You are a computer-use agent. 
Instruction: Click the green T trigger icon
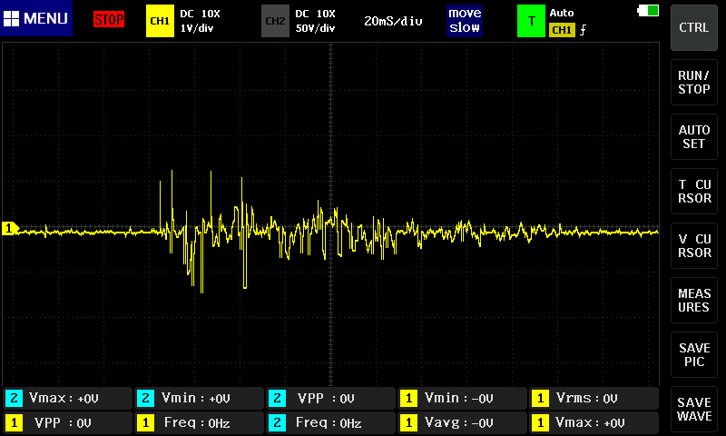(530, 20)
